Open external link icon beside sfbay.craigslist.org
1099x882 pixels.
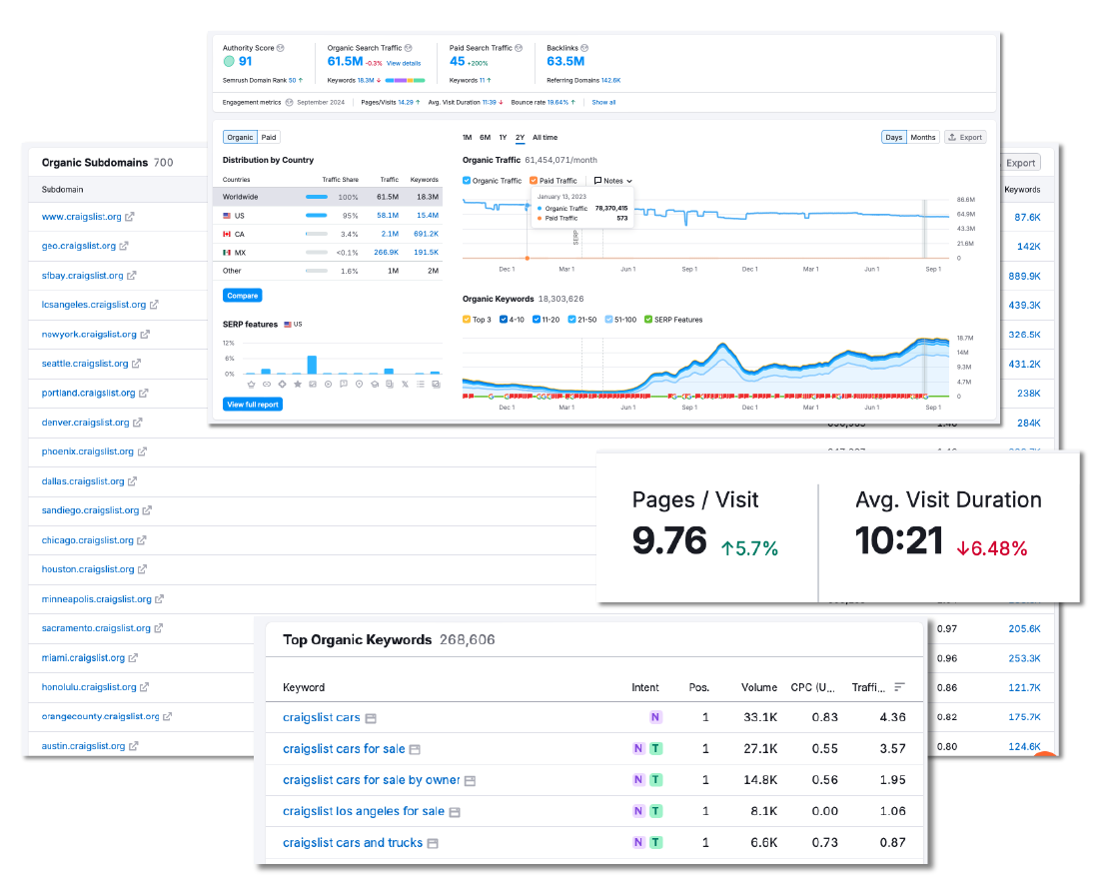tap(132, 276)
